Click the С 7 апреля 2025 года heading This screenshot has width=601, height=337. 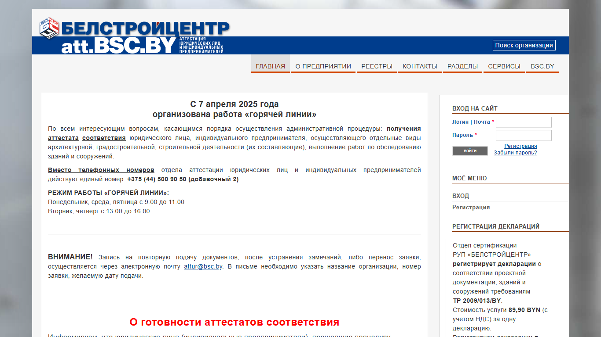[235, 104]
